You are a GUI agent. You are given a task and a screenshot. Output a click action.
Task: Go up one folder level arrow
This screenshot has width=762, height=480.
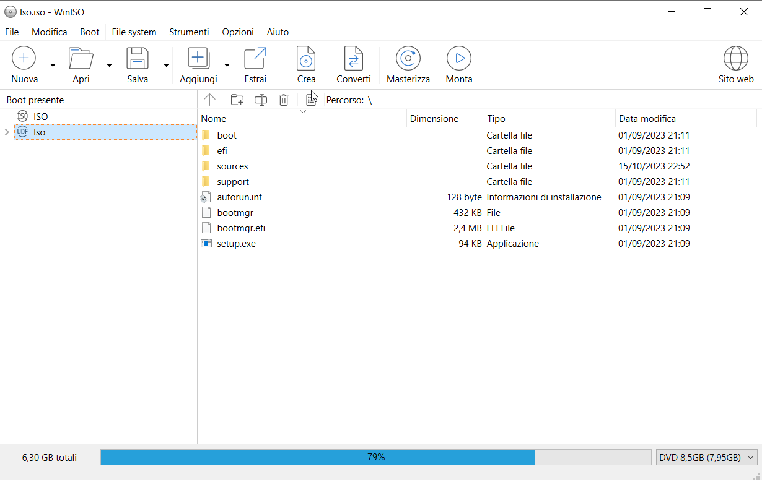209,100
